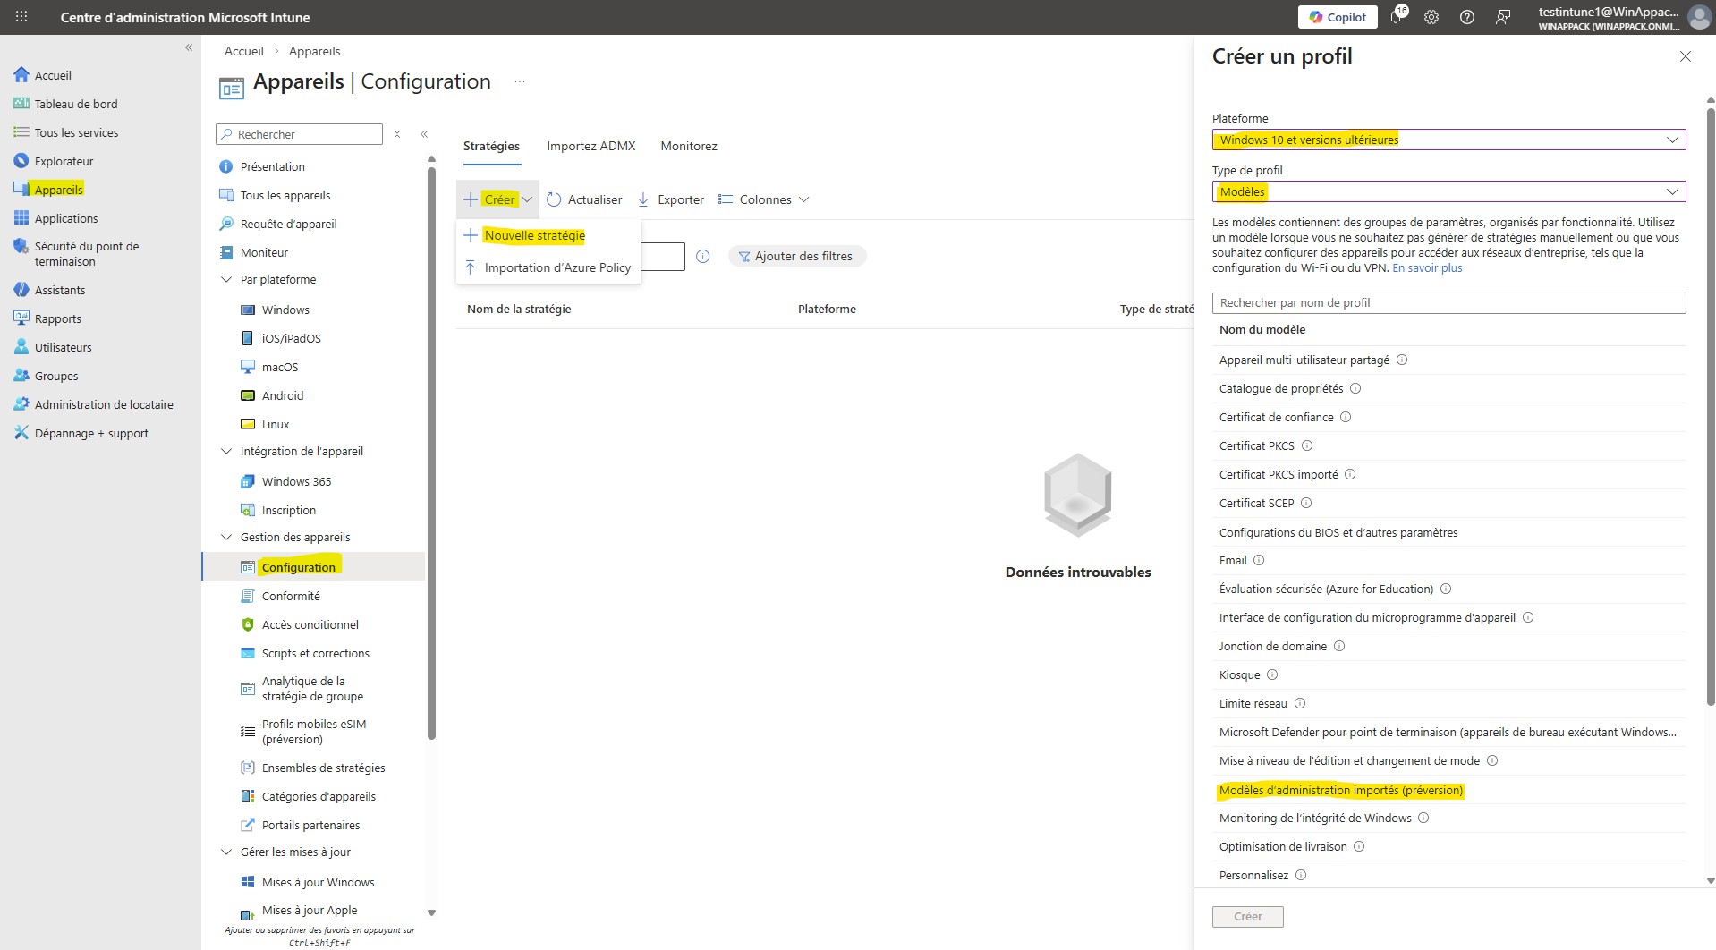This screenshot has height=950, width=1716.
Task: Open Groupes from the sidebar
Action: tap(56, 375)
